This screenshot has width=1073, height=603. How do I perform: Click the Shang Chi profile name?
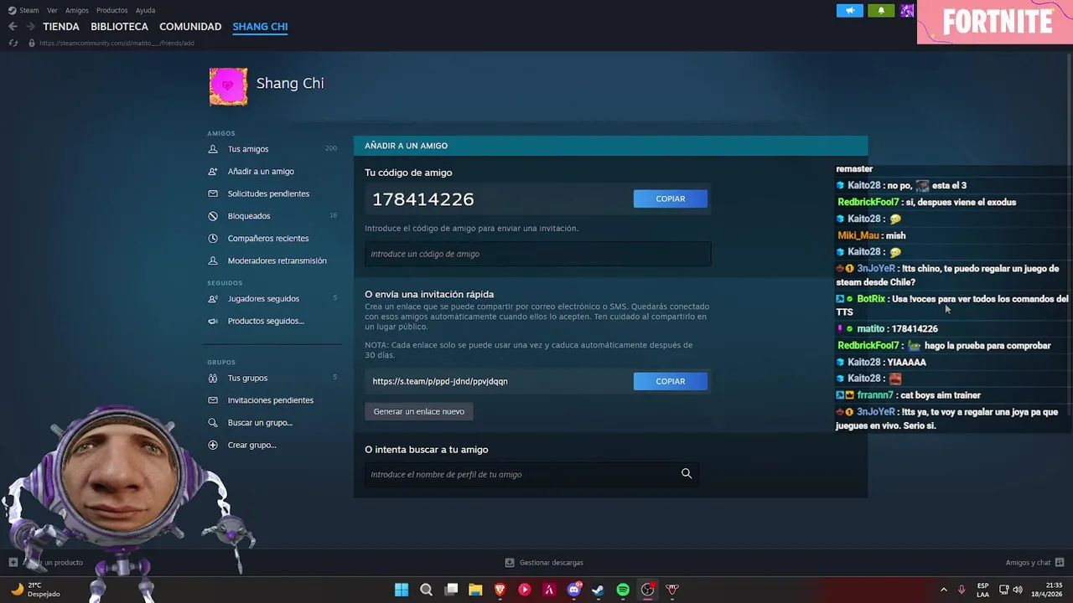290,83
